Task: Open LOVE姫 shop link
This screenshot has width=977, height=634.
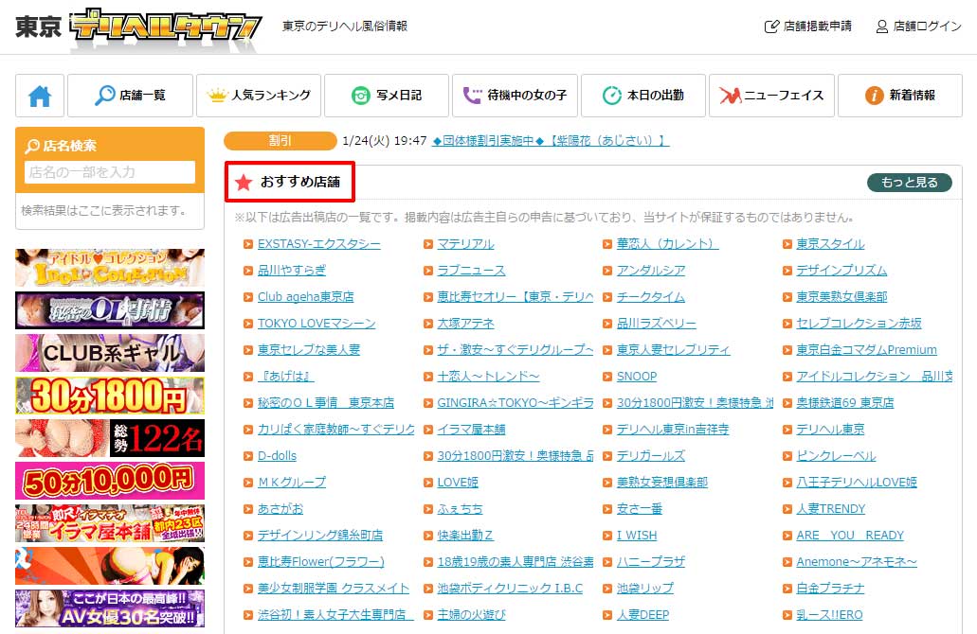Action: pyautogui.click(x=458, y=483)
